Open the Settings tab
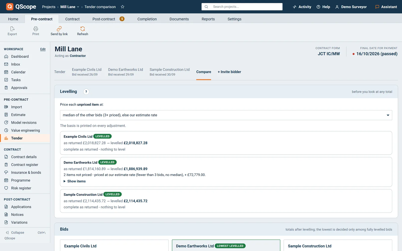Viewport: 402px width, 251px height. [x=234, y=19]
